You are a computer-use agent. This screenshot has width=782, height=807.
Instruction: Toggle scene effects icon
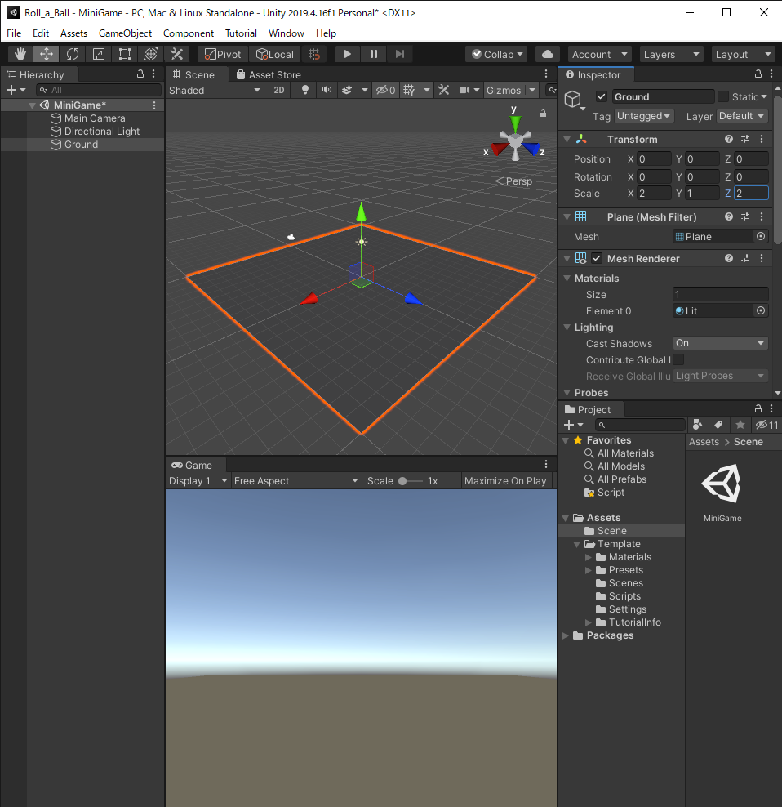(347, 90)
